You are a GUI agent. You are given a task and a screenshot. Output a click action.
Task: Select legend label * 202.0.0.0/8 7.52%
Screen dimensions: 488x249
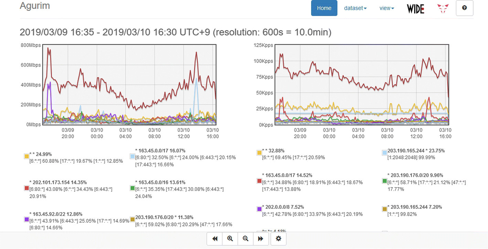pos(283,207)
